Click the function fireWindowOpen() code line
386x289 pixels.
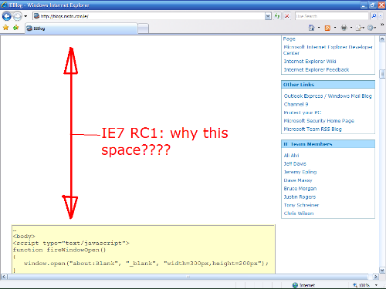(59, 250)
